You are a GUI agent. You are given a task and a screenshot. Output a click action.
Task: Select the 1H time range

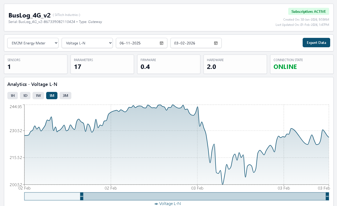pyautogui.click(x=13, y=96)
